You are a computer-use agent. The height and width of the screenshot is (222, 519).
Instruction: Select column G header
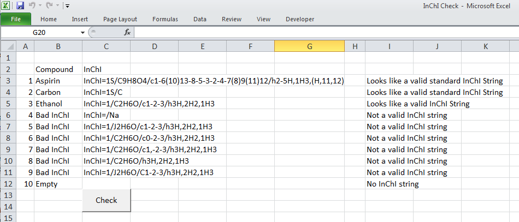pos(309,47)
